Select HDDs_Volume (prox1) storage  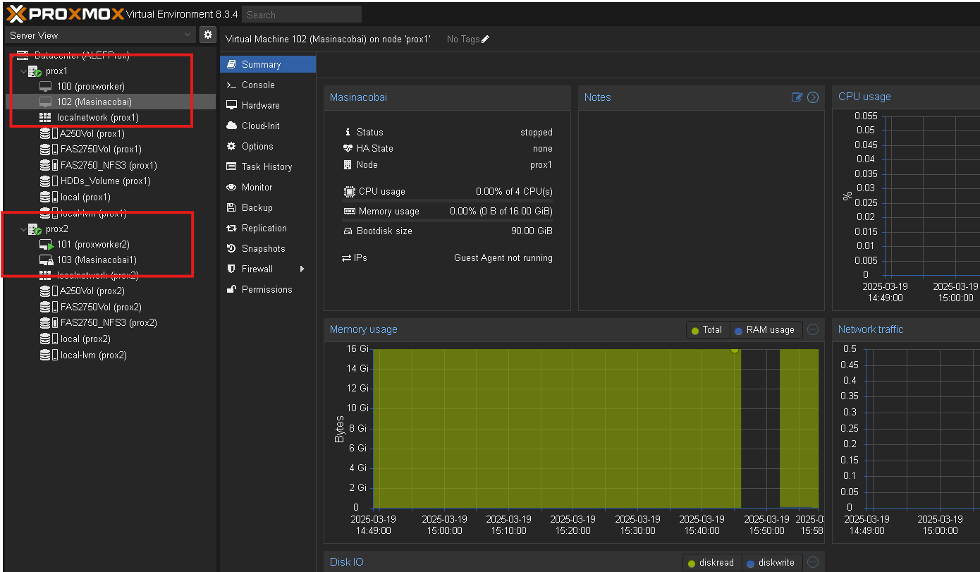tap(105, 181)
